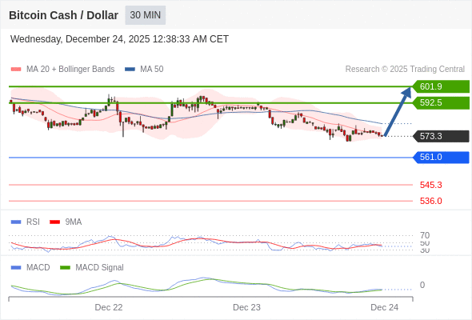Click the Research © 2025 Trading Central credit
The height and width of the screenshot is (320, 472).
point(405,70)
